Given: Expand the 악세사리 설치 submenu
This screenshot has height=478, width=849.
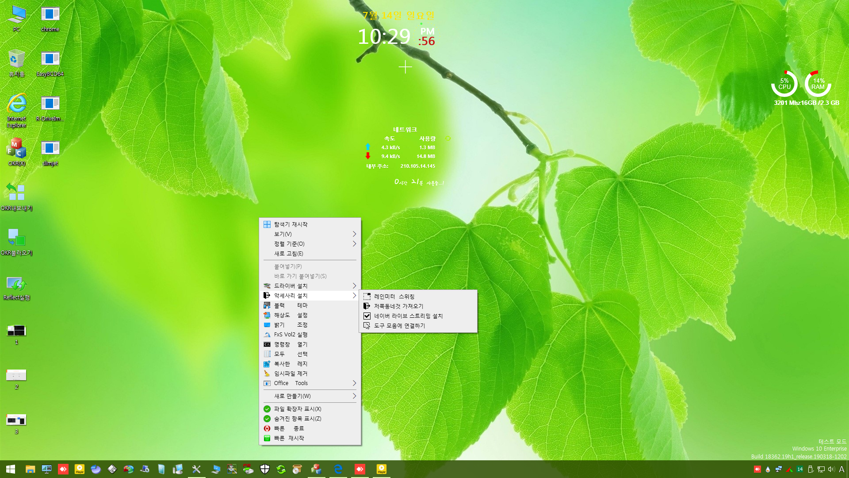Looking at the screenshot, I should point(310,296).
